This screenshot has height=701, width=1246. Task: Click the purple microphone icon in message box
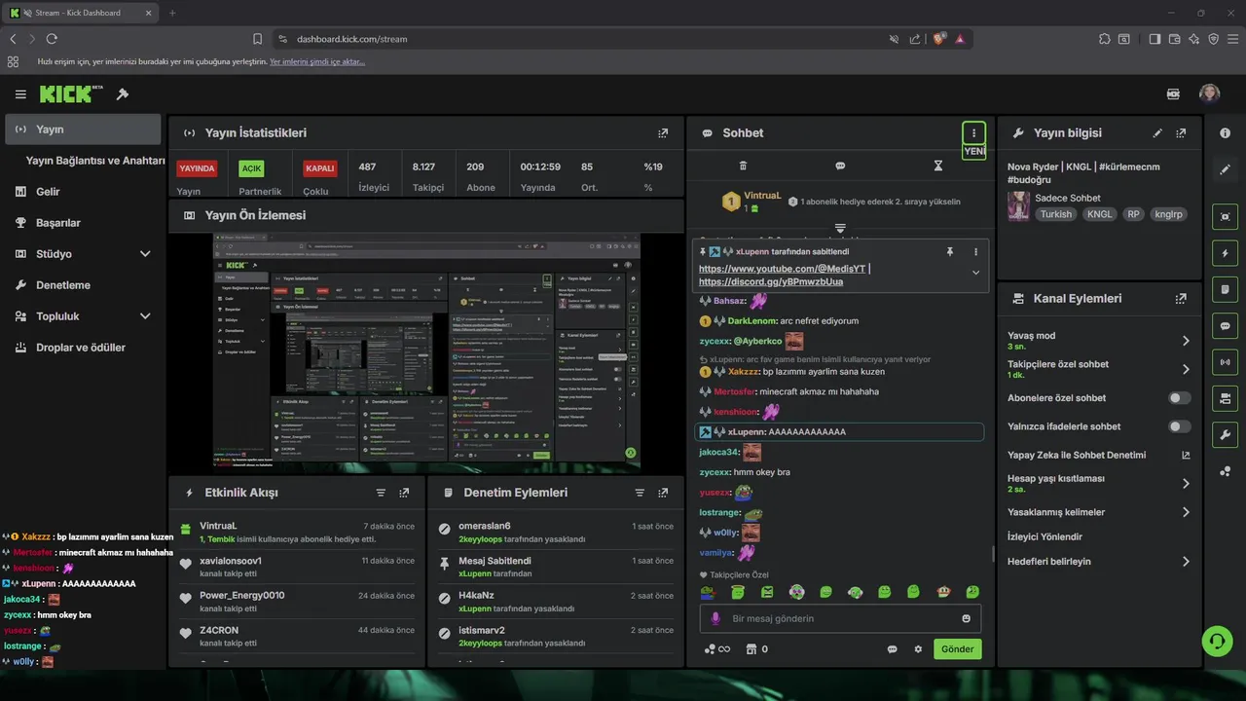pos(715,618)
